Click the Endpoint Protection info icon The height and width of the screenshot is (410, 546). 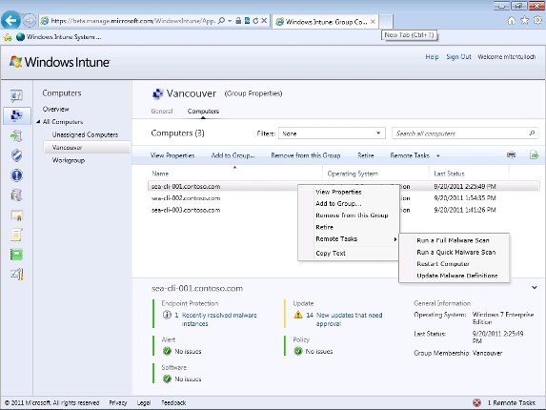[167, 315]
